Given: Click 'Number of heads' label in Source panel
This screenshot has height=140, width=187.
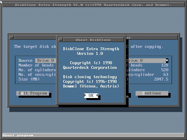Looking at the screenshot, I should (x=36, y=65).
